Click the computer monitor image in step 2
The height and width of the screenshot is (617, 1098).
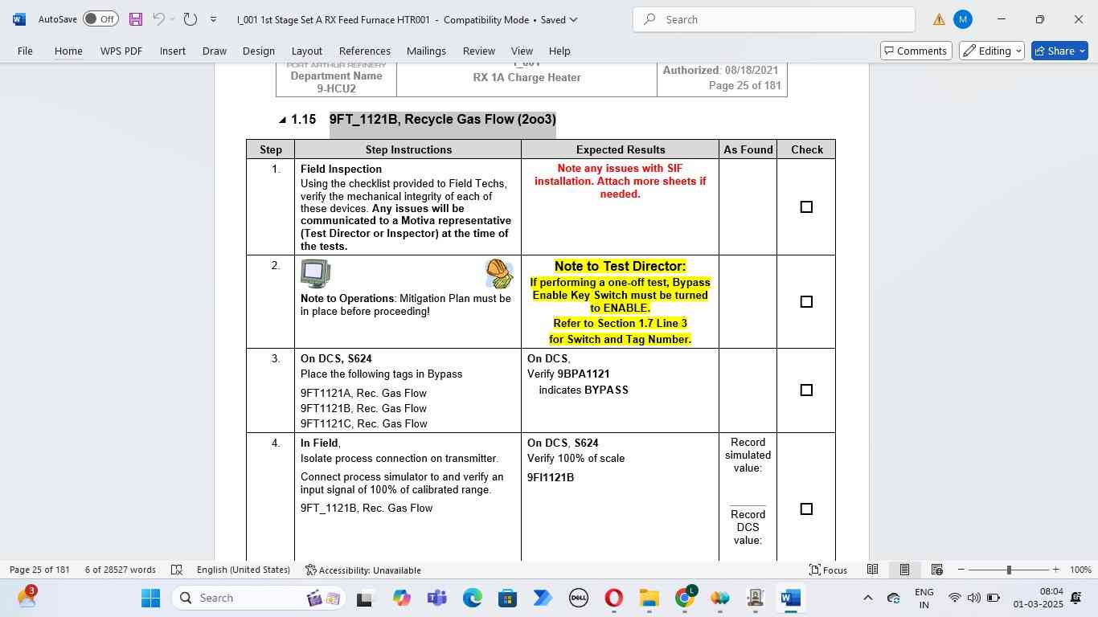[315, 274]
